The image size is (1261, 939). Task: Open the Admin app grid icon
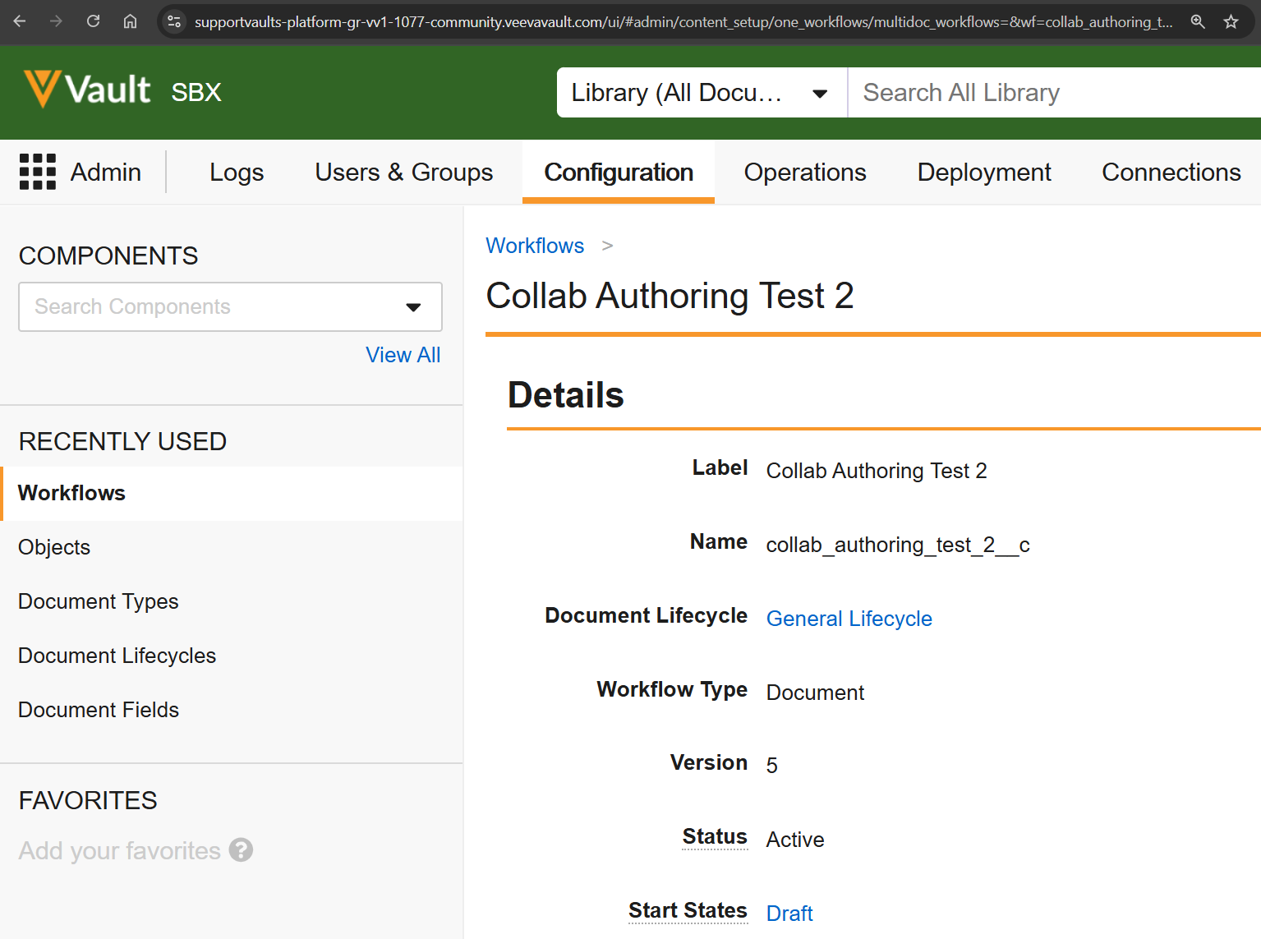pos(38,172)
